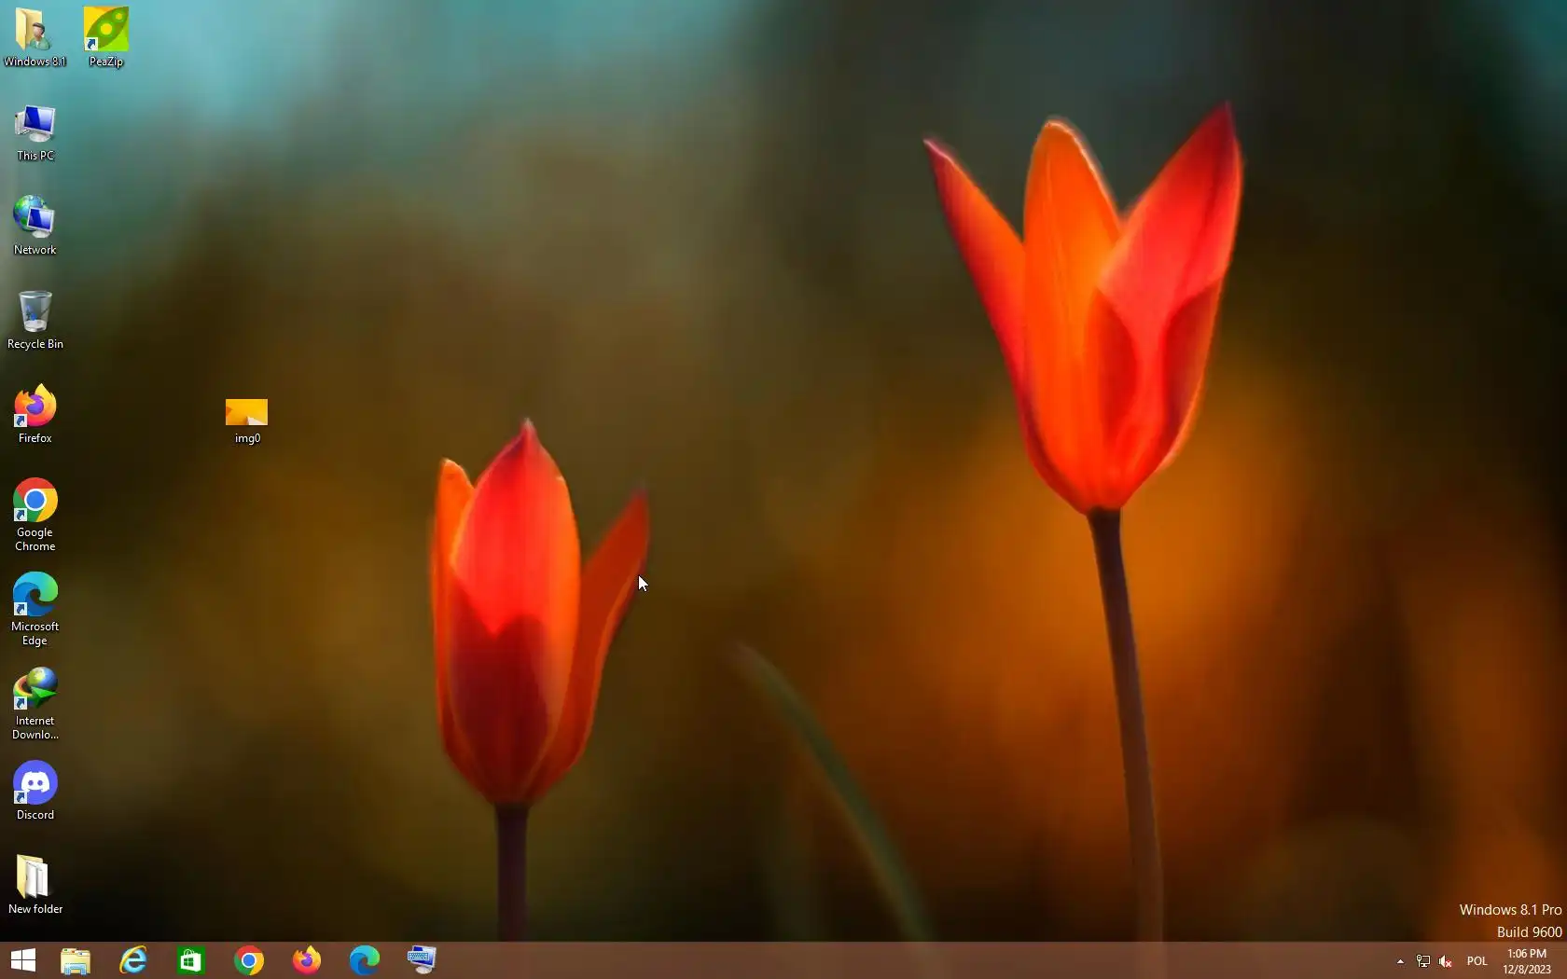Open the network status tray icon
The width and height of the screenshot is (1567, 979).
1423,961
